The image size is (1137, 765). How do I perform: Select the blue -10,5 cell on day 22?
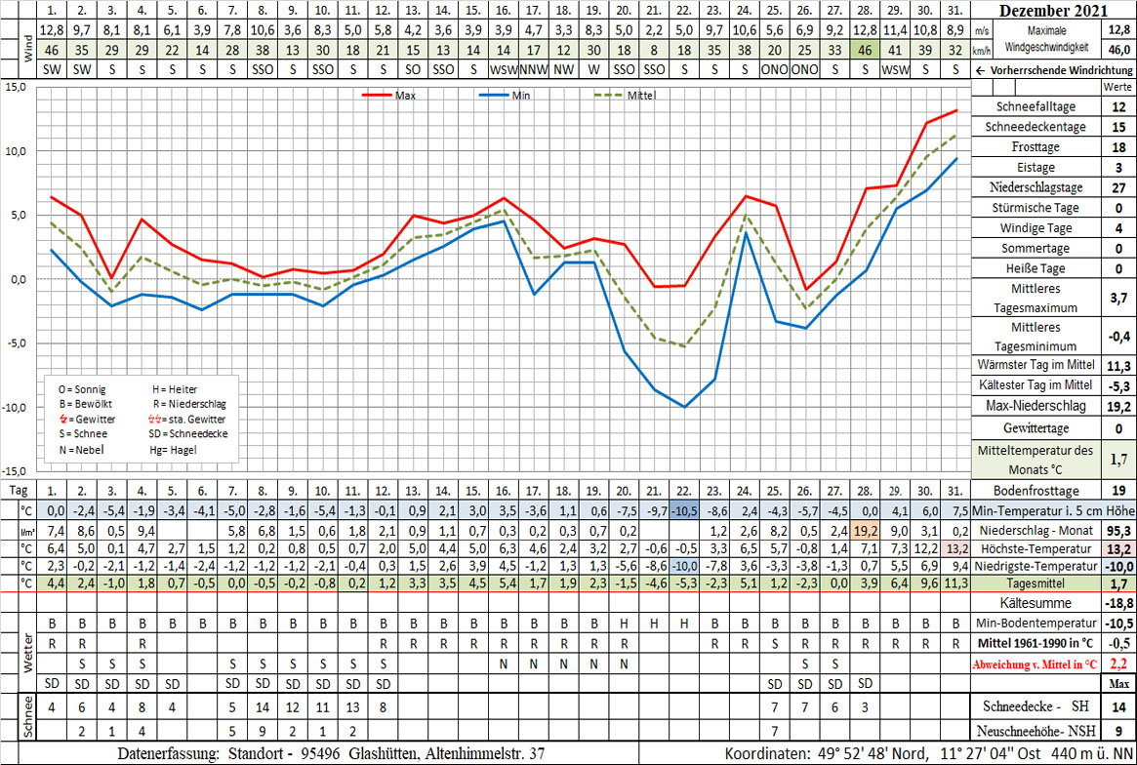click(684, 511)
